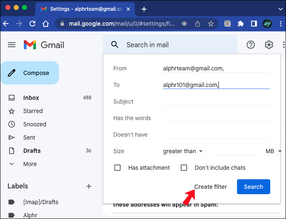Click the Has the words field
The width and height of the screenshot is (286, 219).
(217, 118)
